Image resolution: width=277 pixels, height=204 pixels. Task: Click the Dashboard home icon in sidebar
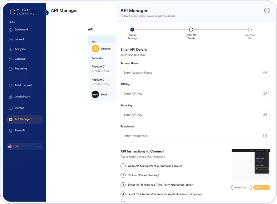click(x=11, y=30)
